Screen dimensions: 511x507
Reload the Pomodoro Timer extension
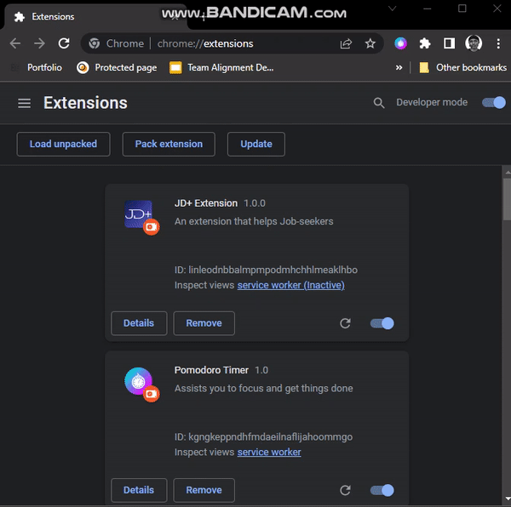pyautogui.click(x=345, y=490)
